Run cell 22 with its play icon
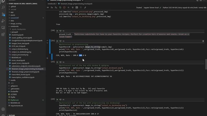Image resolution: width=207 pixels, height=116 pixels. point(57,62)
